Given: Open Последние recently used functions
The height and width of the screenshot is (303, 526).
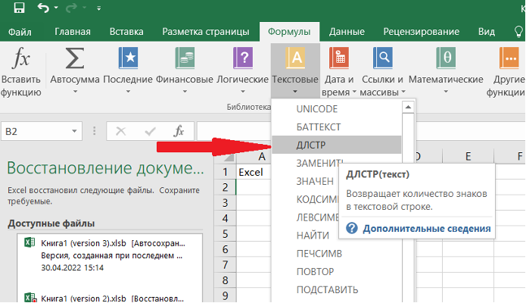Looking at the screenshot, I should pos(128,70).
